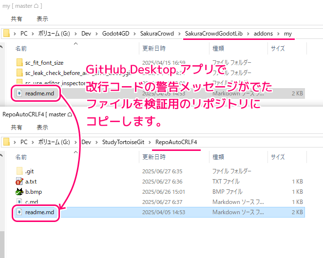Click the a.txt file icon
The image size is (323, 258).
[19, 182]
